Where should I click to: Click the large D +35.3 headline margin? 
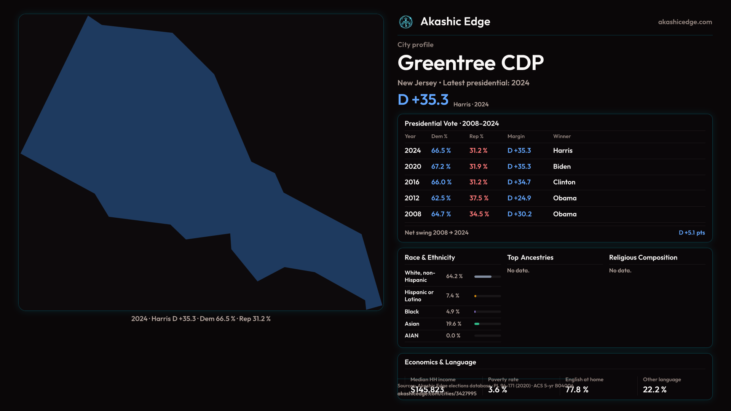pyautogui.click(x=423, y=100)
